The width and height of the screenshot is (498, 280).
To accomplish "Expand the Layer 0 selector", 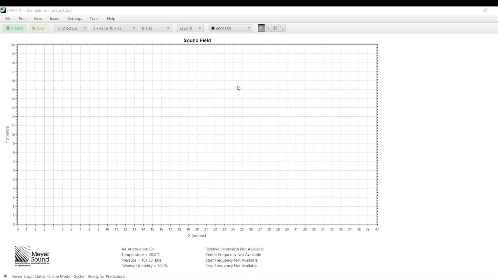I will point(190,28).
